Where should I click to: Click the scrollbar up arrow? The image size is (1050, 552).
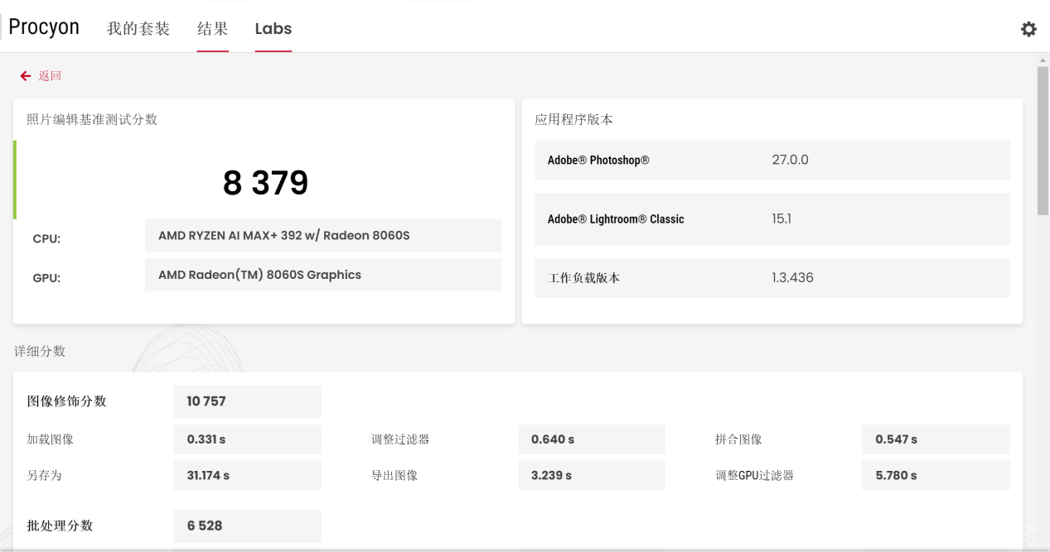click(x=1043, y=60)
